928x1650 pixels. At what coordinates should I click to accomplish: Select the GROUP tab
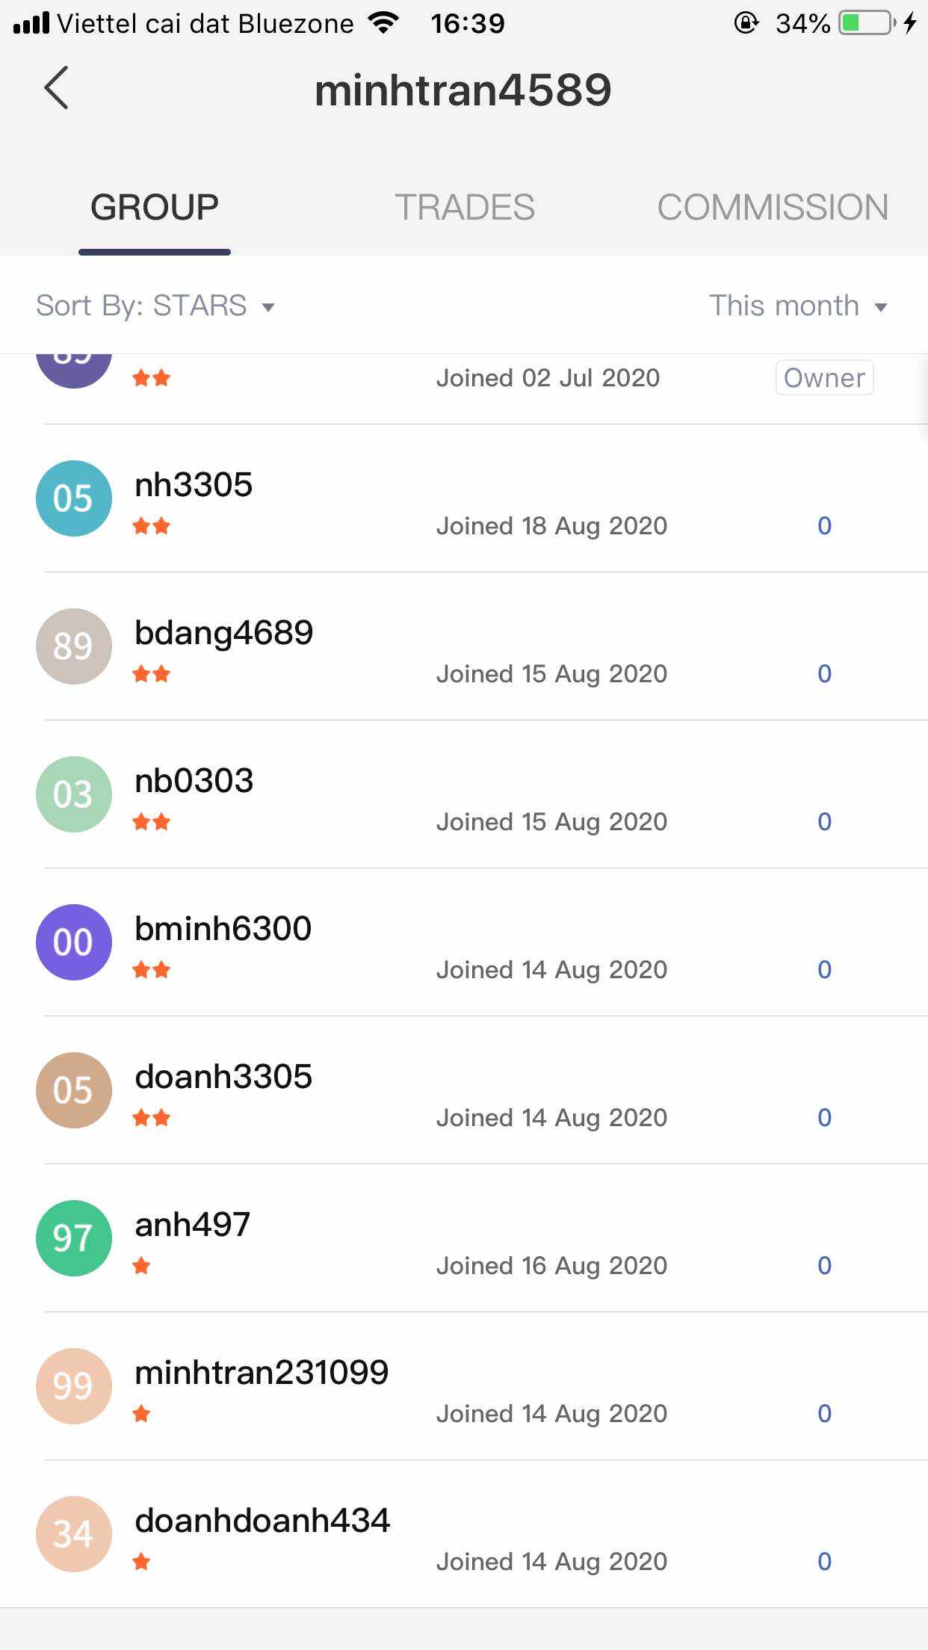[155, 208]
